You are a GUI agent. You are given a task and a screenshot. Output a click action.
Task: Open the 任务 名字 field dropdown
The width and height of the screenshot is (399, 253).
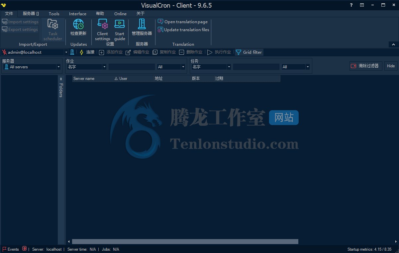(229, 67)
